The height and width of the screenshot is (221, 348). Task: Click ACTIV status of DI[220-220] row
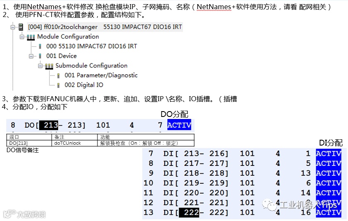pyautogui.click(x=329, y=193)
